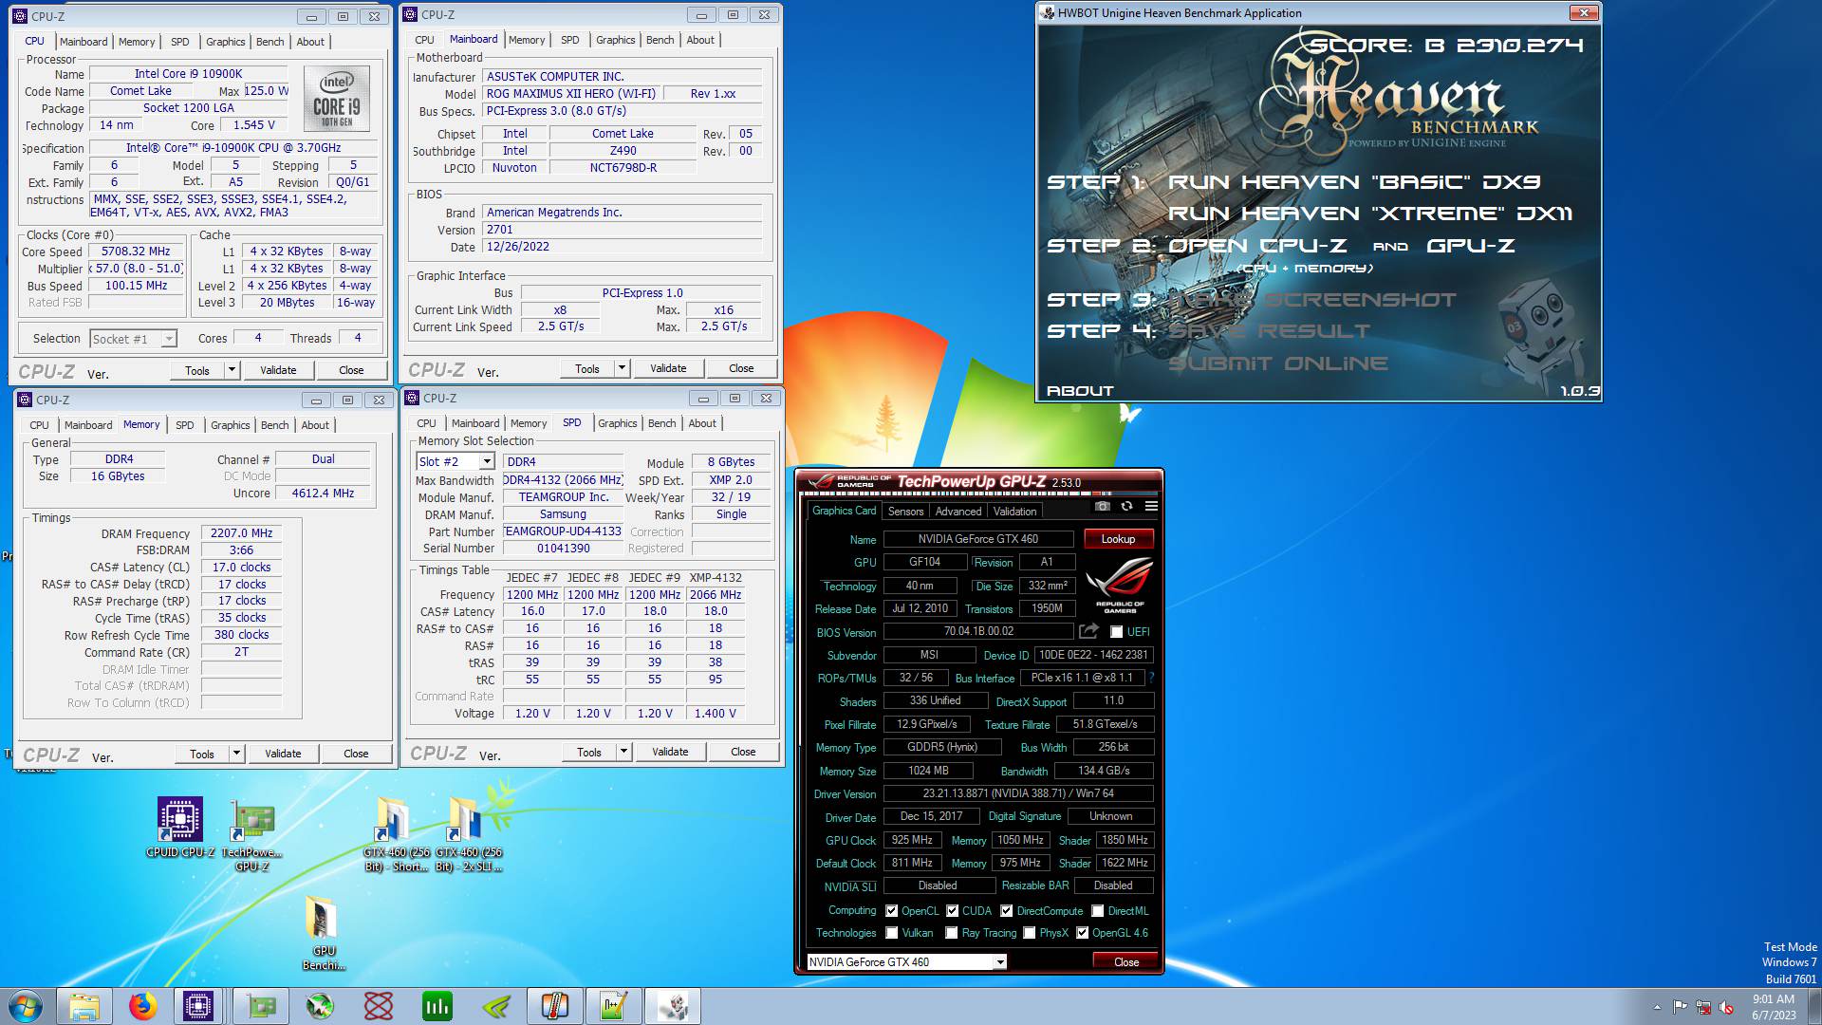
Task: Click the Heaven benchmark robot taskbar icon
Action: click(x=673, y=1006)
